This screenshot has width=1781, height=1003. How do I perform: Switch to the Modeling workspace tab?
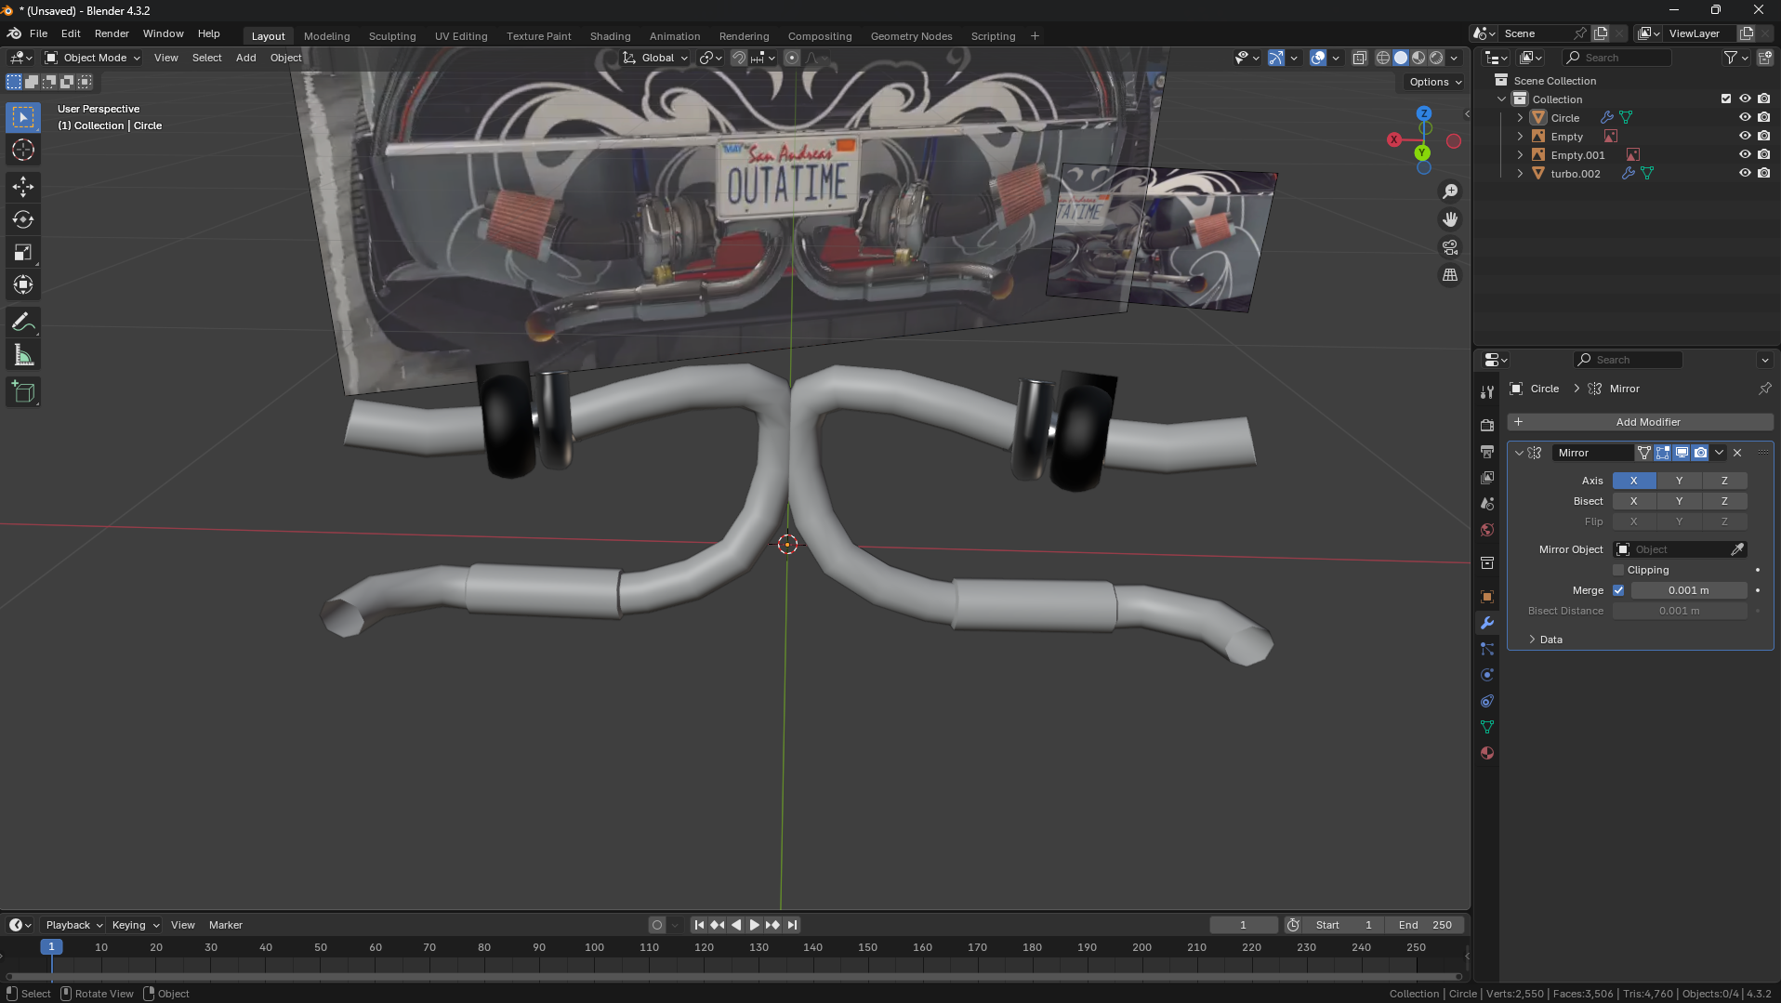pos(326,36)
